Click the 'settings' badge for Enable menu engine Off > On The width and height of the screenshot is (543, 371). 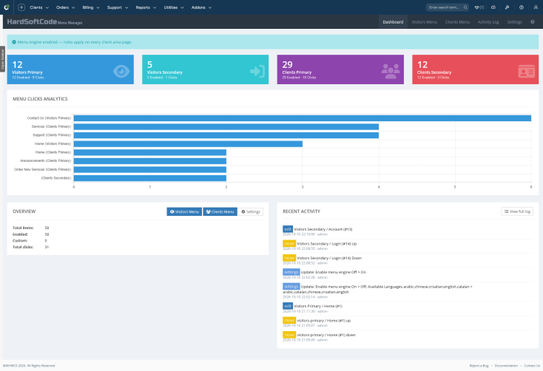[x=291, y=272]
